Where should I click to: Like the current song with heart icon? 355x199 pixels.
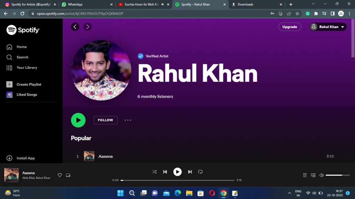coord(60,175)
